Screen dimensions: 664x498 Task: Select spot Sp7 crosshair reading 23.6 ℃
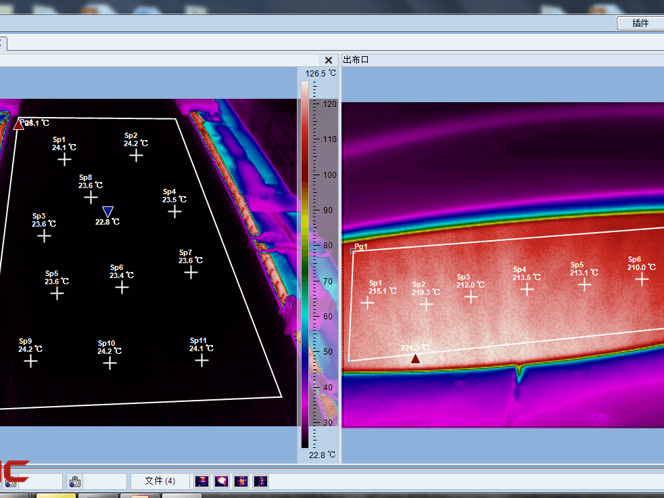(x=191, y=273)
